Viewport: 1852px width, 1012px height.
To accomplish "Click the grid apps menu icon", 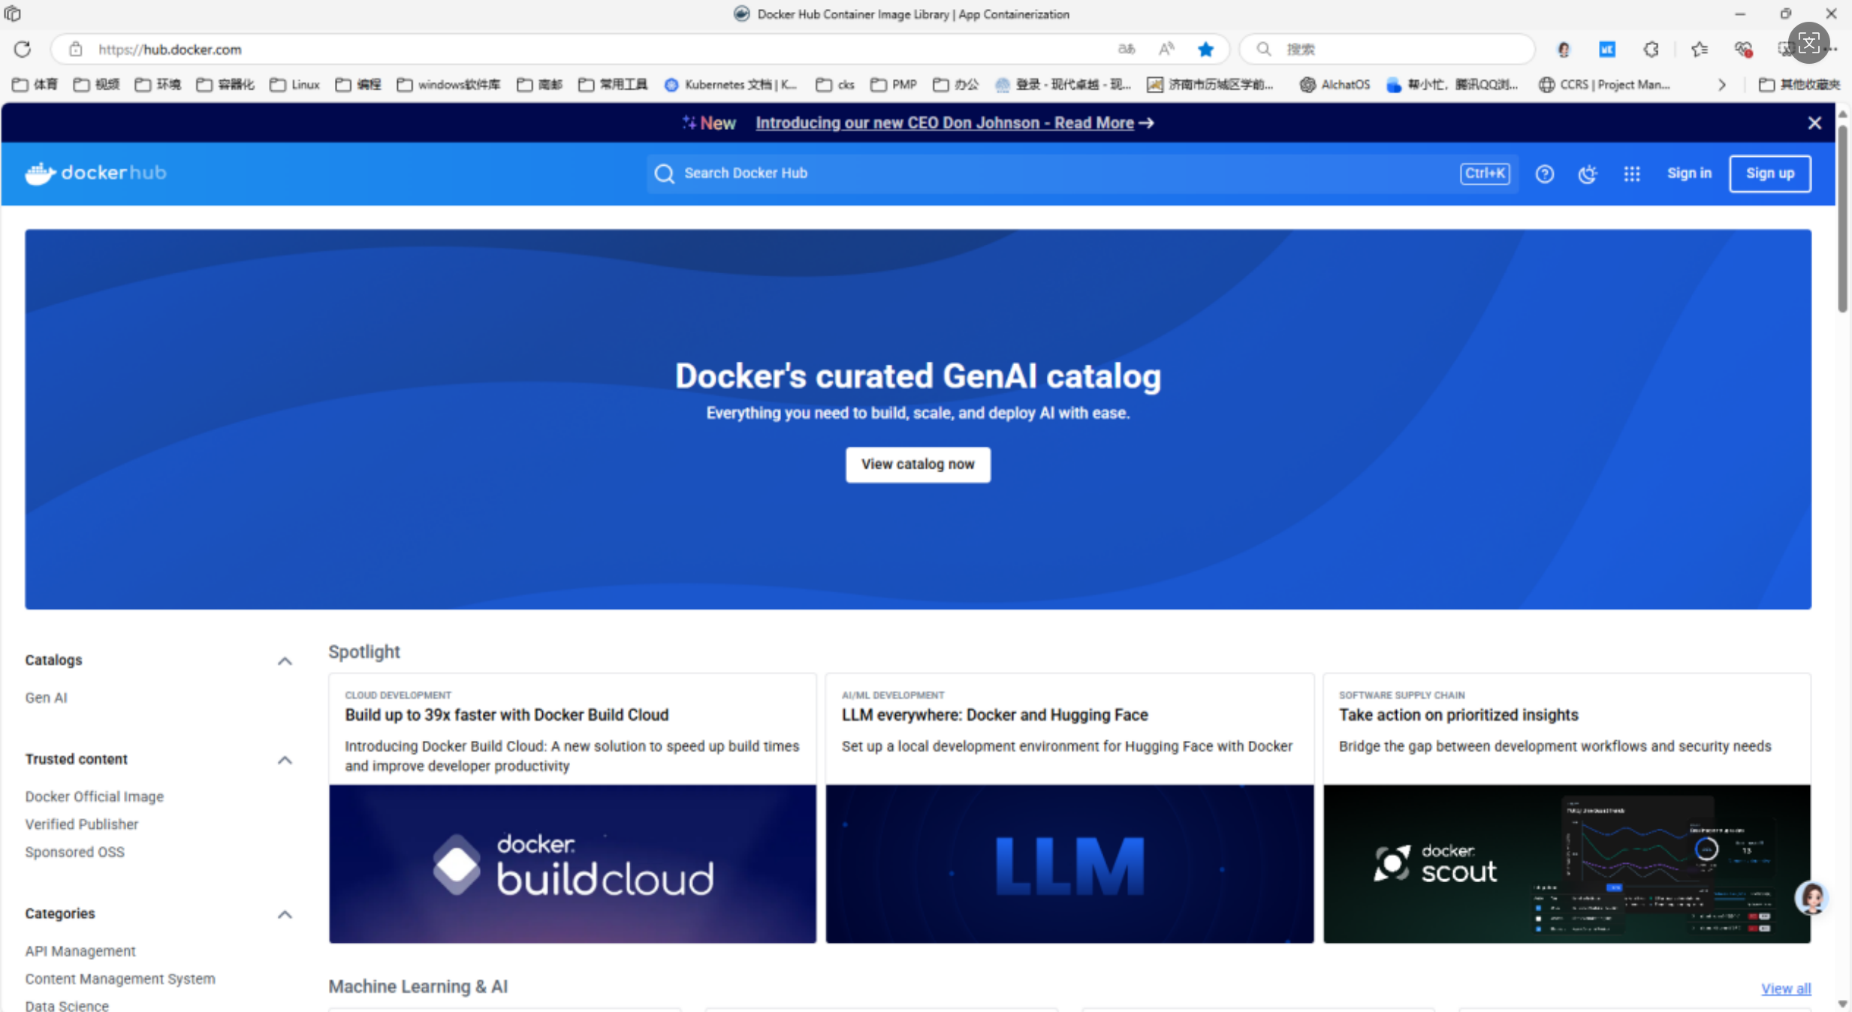I will [x=1631, y=173].
